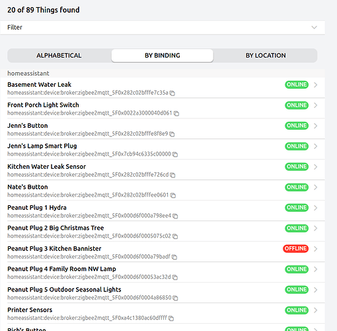The width and height of the screenshot is (337, 331).
Task: Open Kitchen Water Leak Sensor chevron arrow
Action: click(x=316, y=167)
